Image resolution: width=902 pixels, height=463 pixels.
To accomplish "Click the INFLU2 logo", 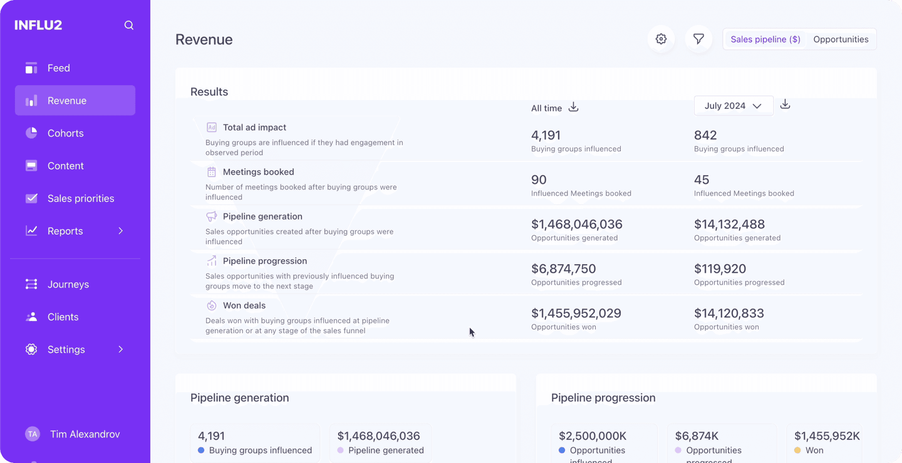I will tap(38, 26).
